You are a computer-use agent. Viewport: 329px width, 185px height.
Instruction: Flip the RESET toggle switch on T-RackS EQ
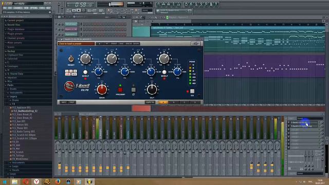tap(71, 59)
